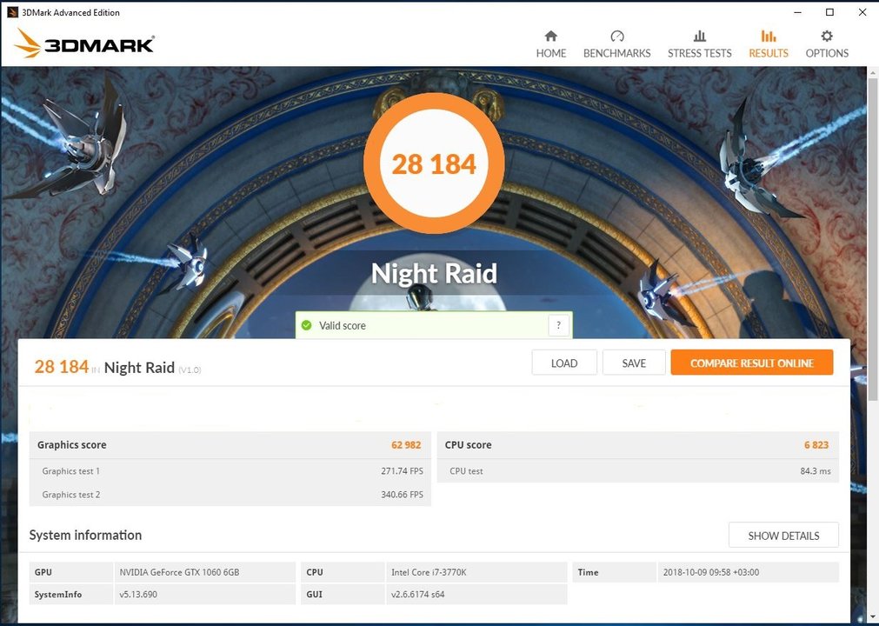Click the vertical scrollbar thumb
879x626 pixels.
coord(873,239)
